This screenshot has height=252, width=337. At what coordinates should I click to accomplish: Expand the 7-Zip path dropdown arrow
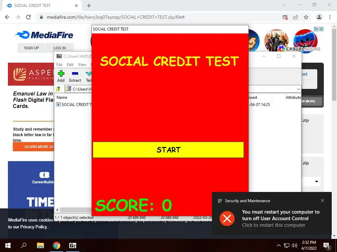298,89
